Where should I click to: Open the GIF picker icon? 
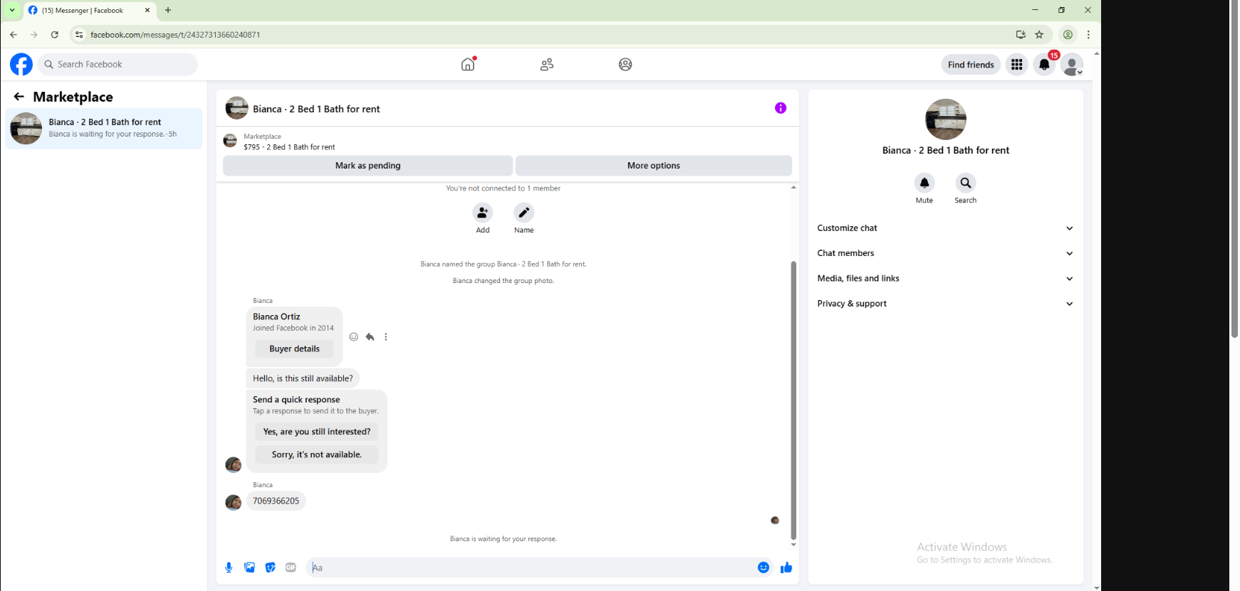(291, 568)
